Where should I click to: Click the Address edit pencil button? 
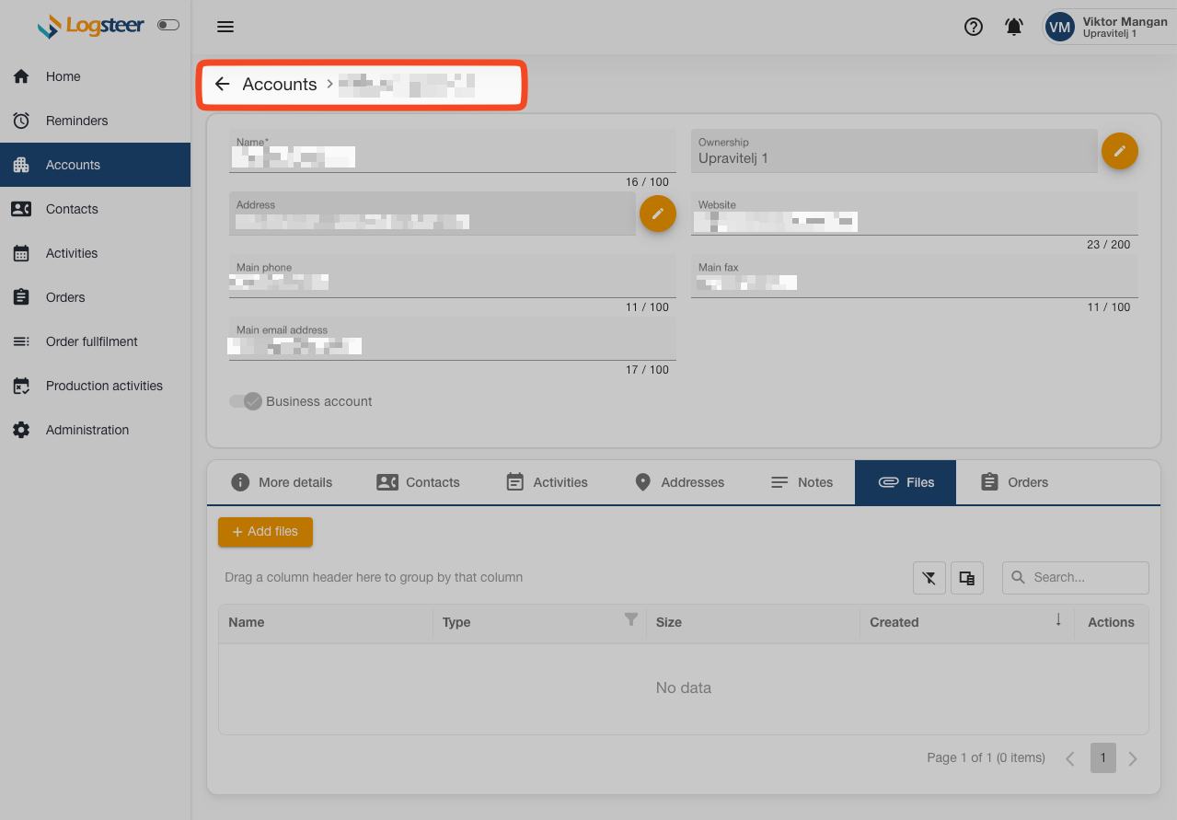tap(657, 214)
